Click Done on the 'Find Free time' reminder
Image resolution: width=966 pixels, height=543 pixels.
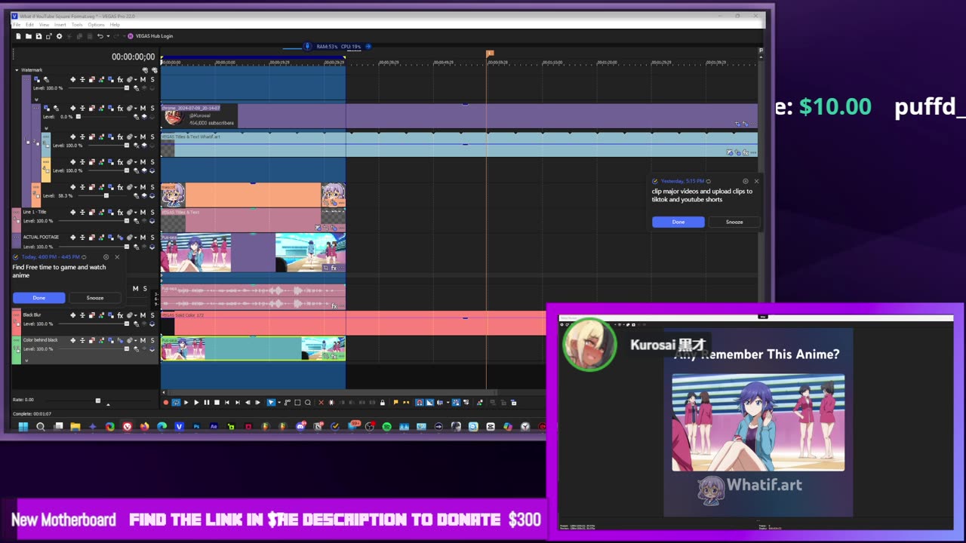tap(38, 298)
